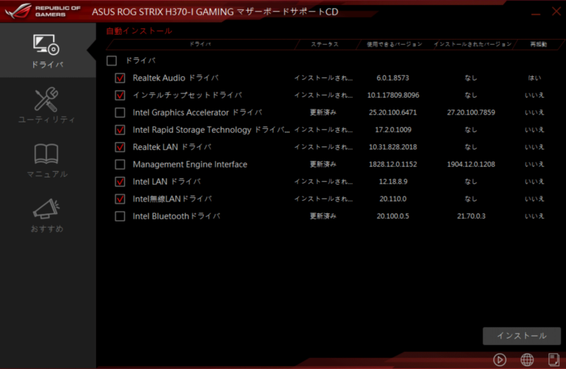
Task: Uncheck Realtek Audio ドライバ checkbox
Action: click(120, 78)
